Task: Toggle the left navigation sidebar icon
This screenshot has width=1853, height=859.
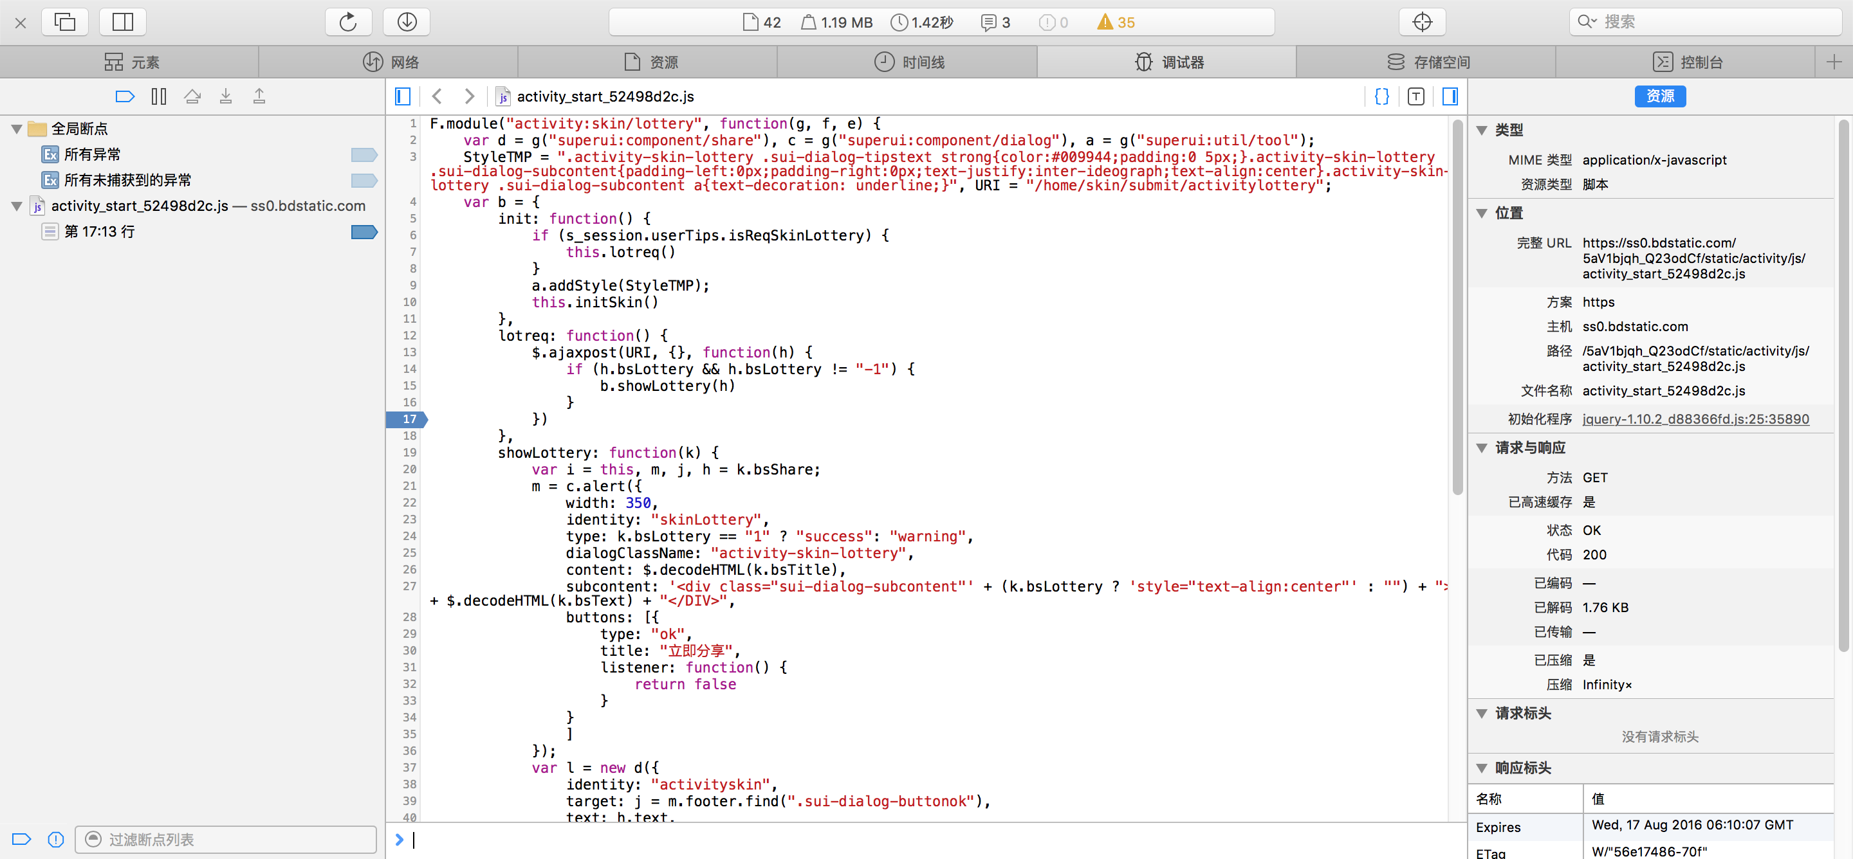Action: [x=403, y=96]
